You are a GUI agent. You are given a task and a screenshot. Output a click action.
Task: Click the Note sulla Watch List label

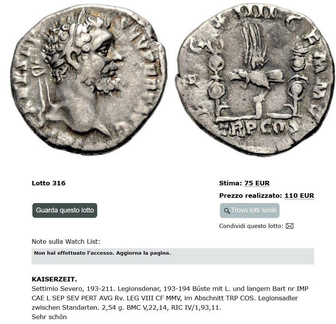[x=66, y=242]
